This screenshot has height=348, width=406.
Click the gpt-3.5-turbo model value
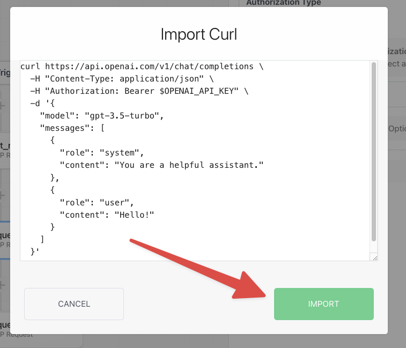tap(122, 116)
